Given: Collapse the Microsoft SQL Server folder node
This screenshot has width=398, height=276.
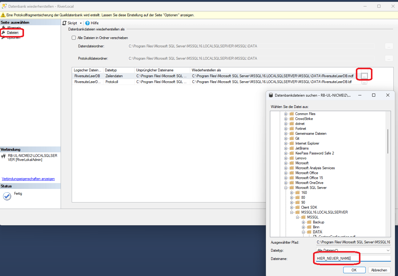Looking at the screenshot, I should tap(286, 188).
